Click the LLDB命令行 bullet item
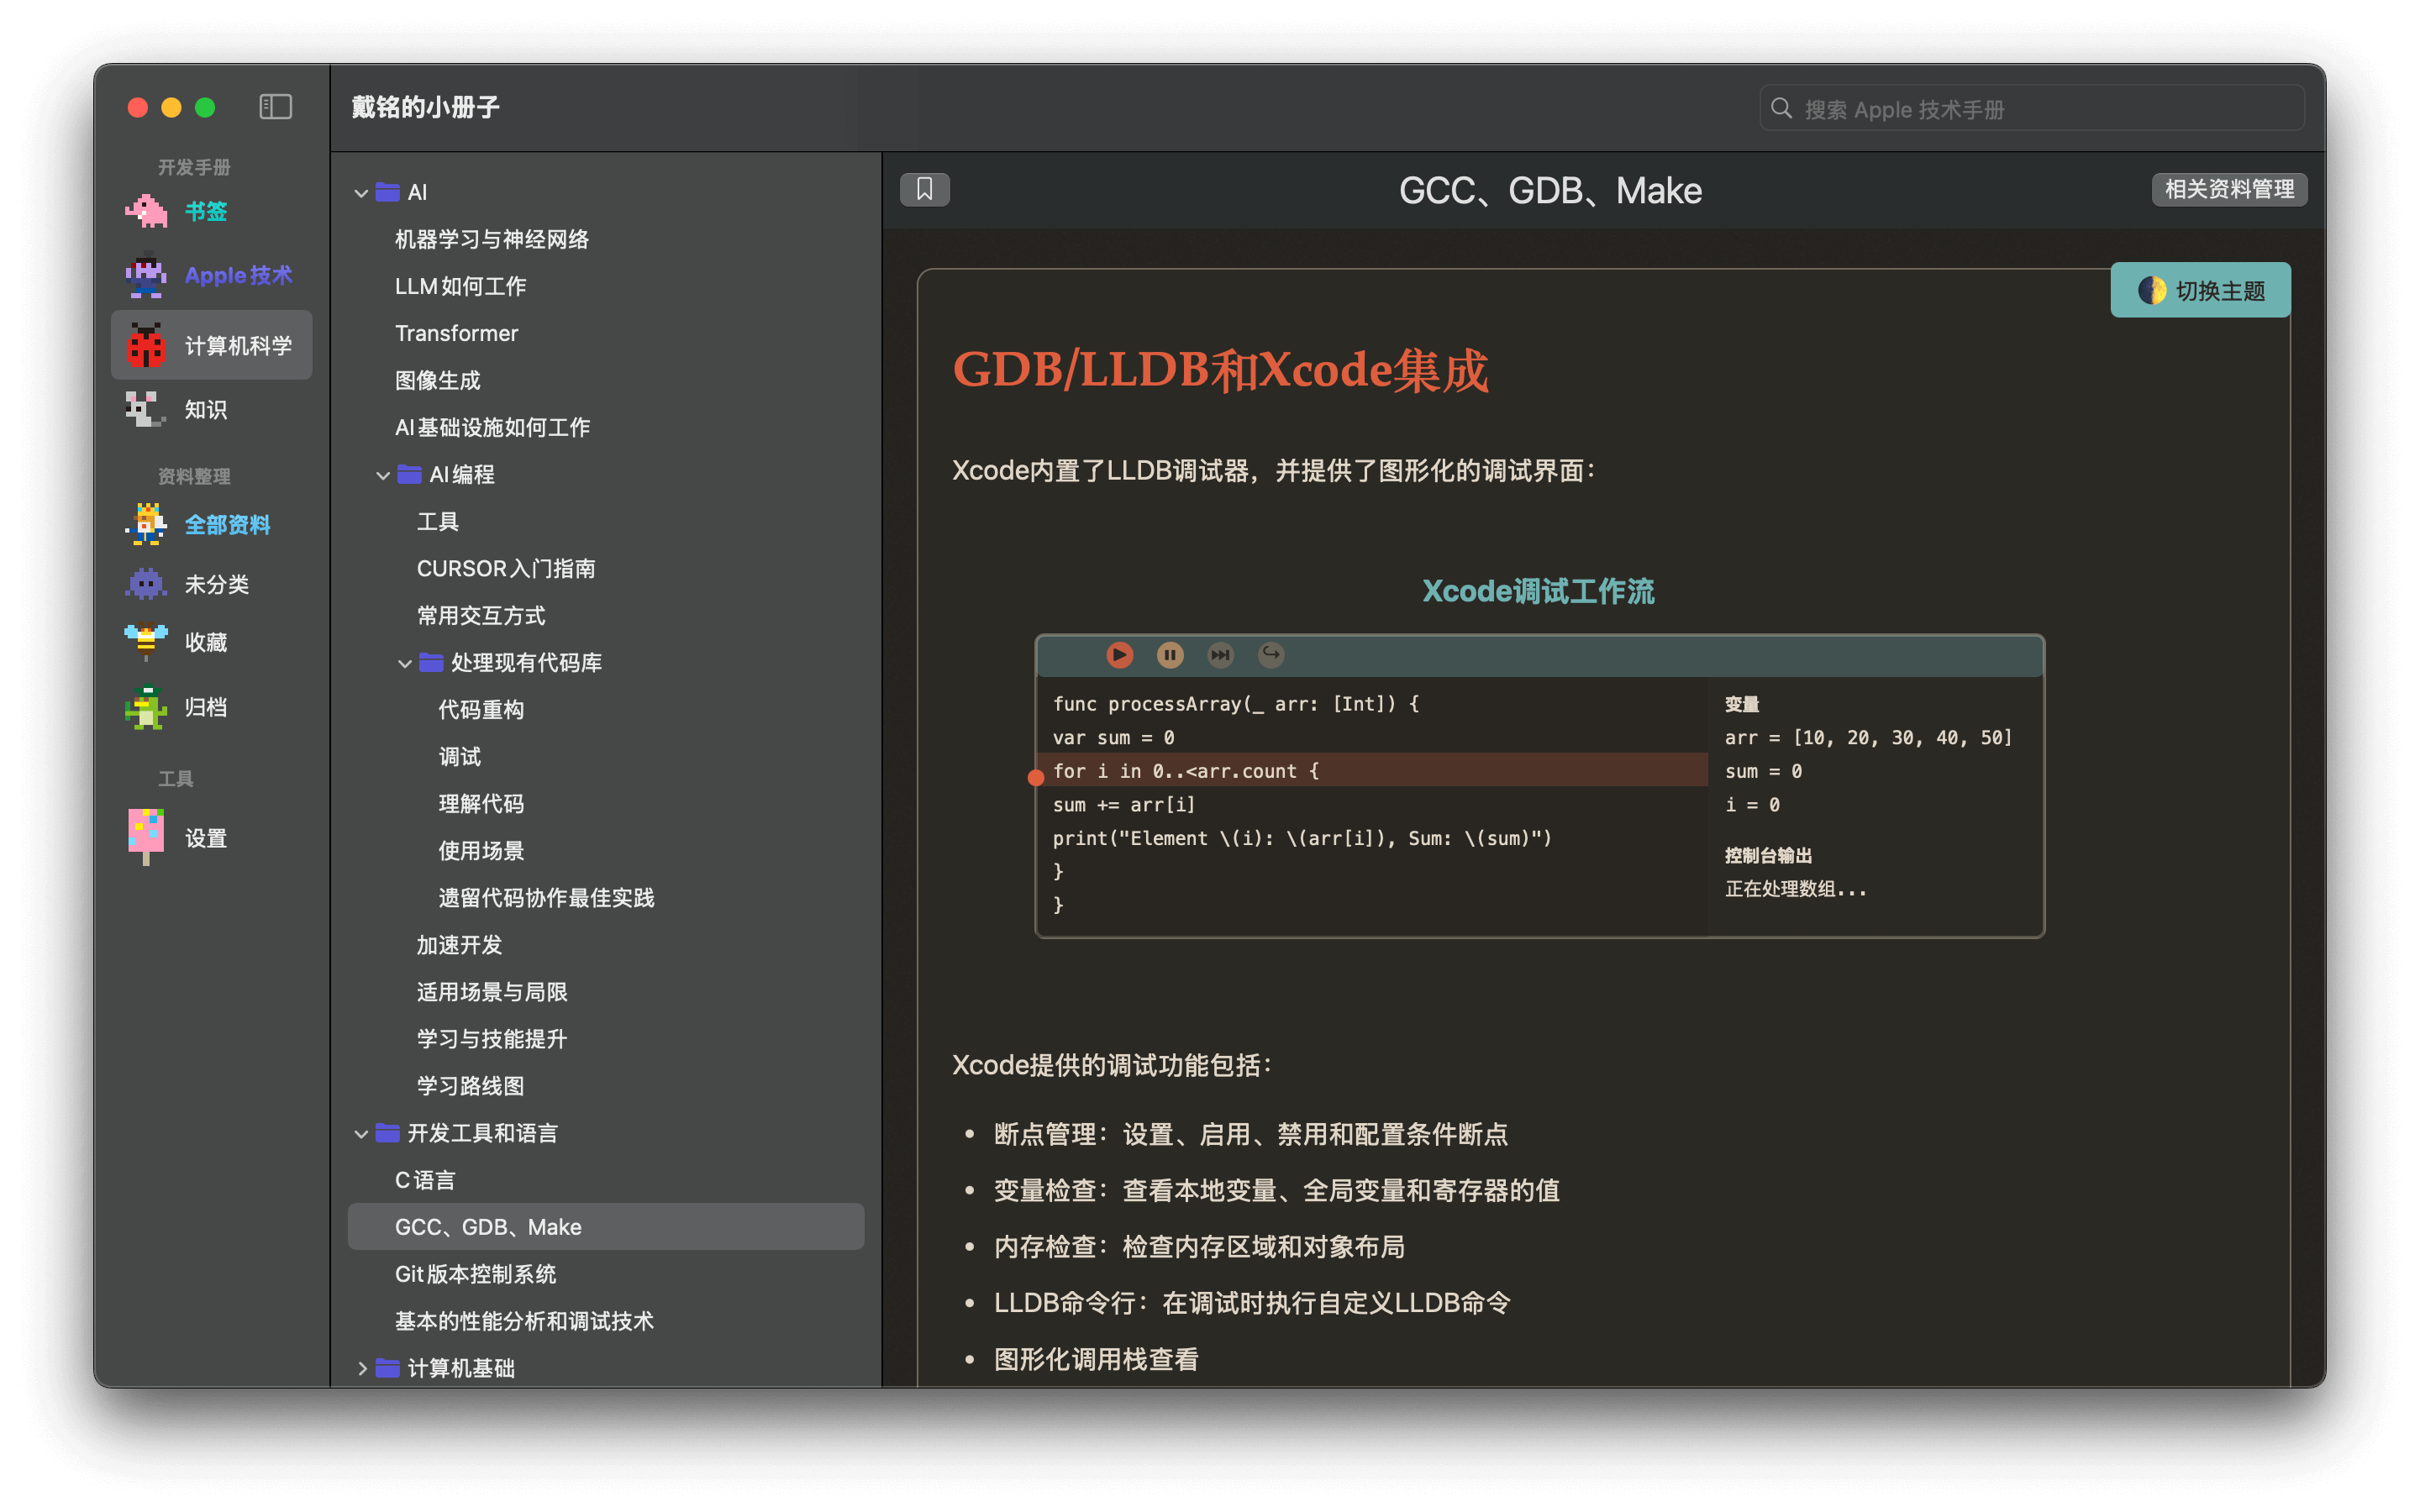 coord(1252,1303)
